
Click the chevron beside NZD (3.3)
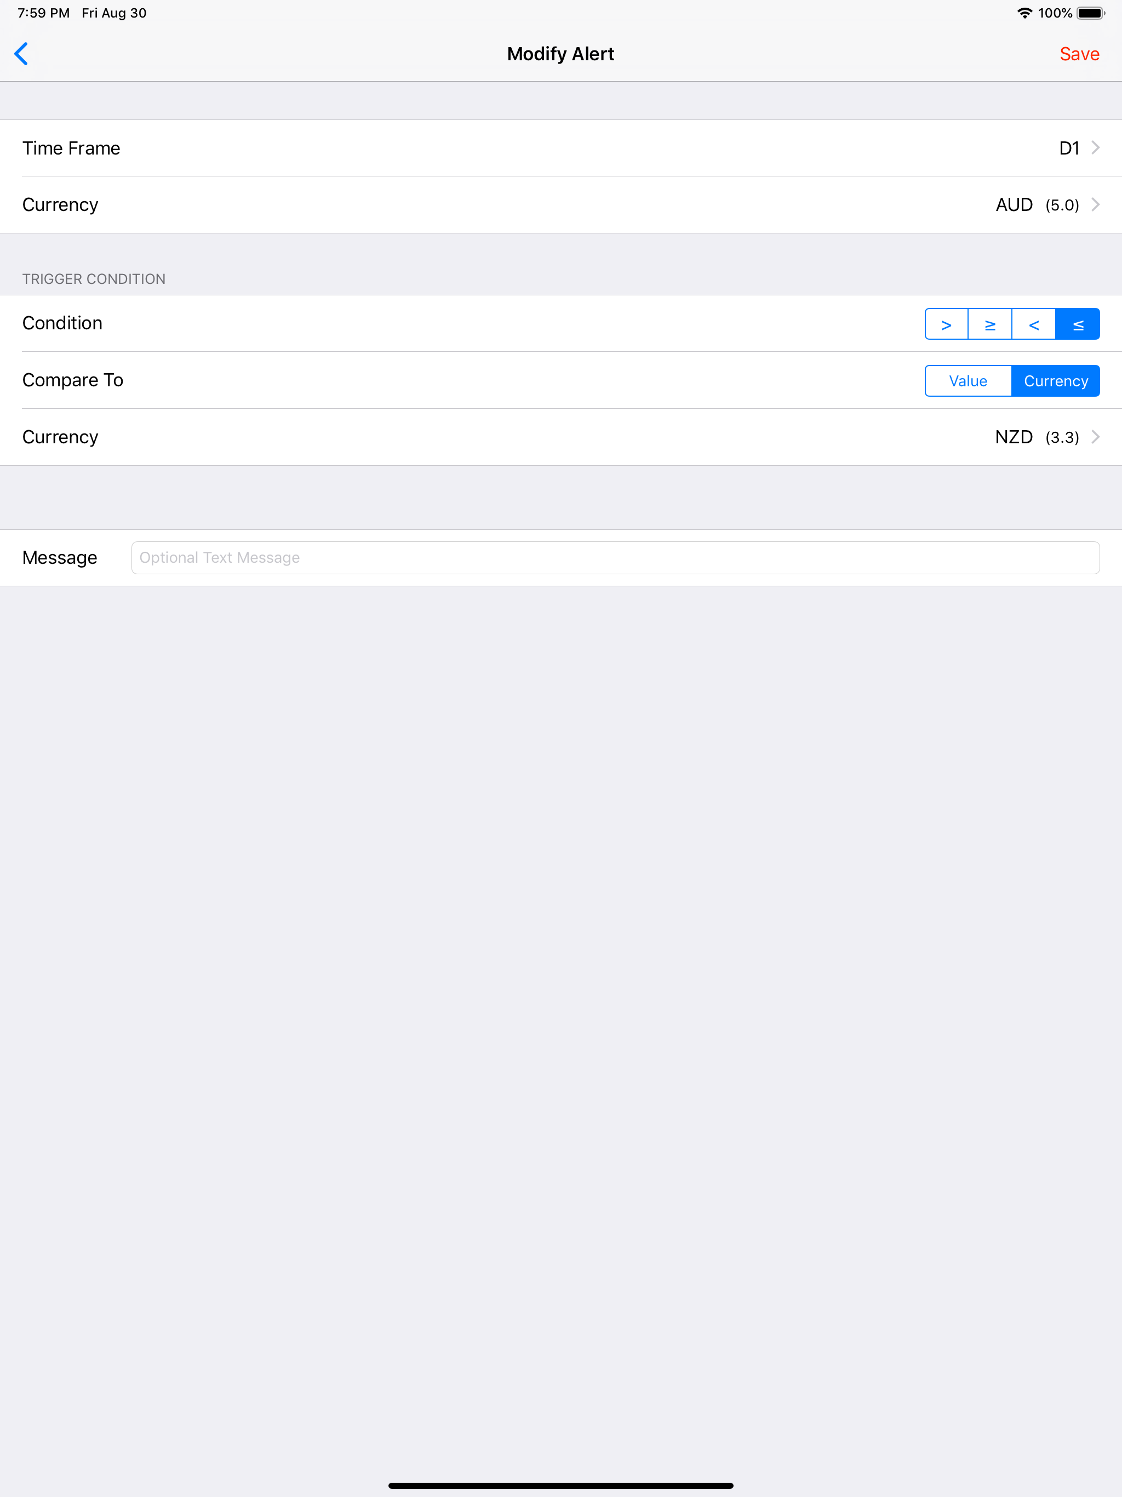[1096, 437]
